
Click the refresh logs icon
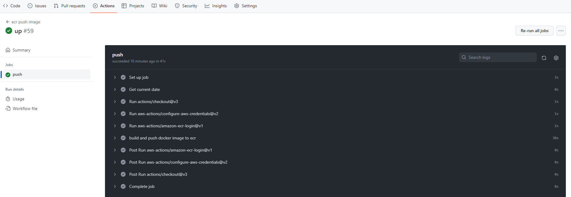pyautogui.click(x=544, y=58)
